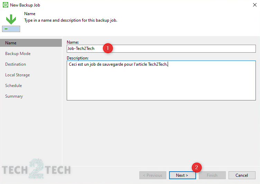
Task: Click the Tech2Tech watermark logo
Action: [36, 169]
